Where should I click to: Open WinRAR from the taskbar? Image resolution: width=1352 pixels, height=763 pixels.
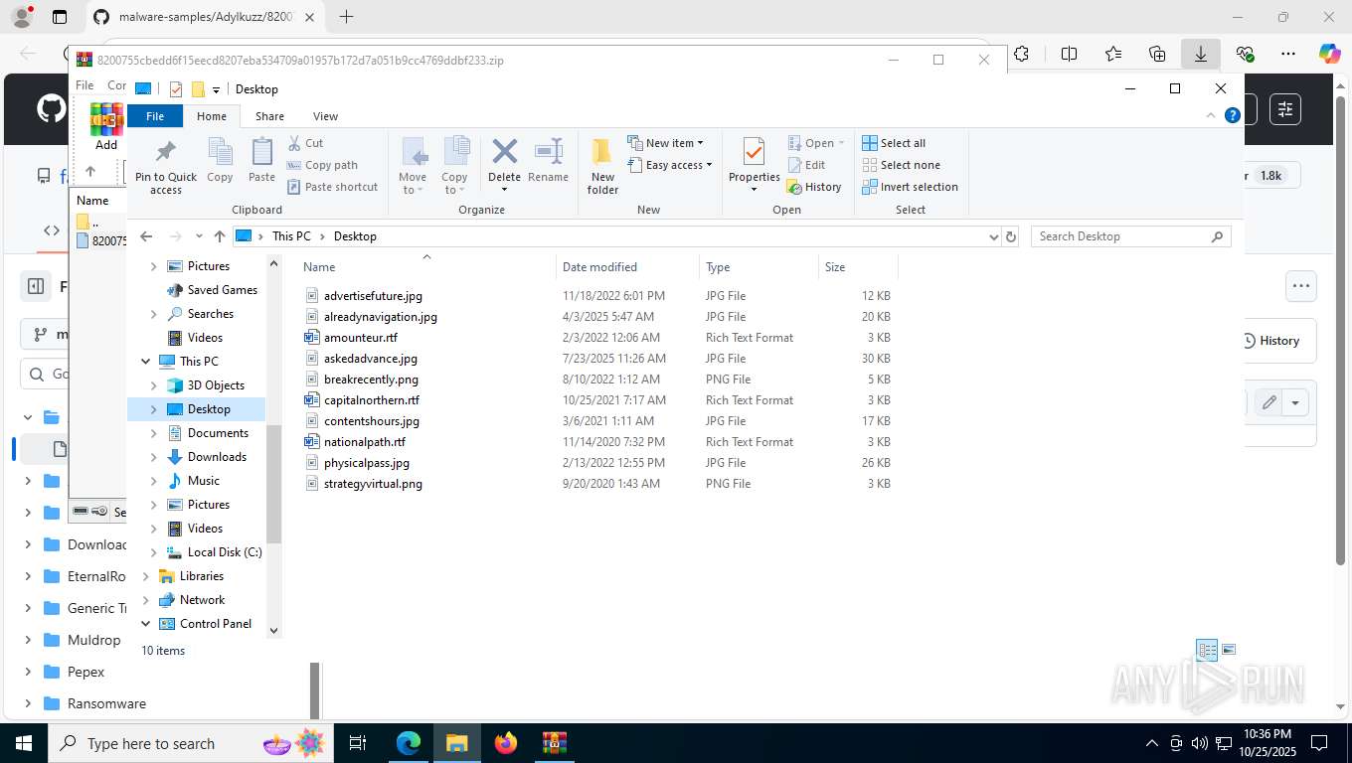pyautogui.click(x=554, y=743)
